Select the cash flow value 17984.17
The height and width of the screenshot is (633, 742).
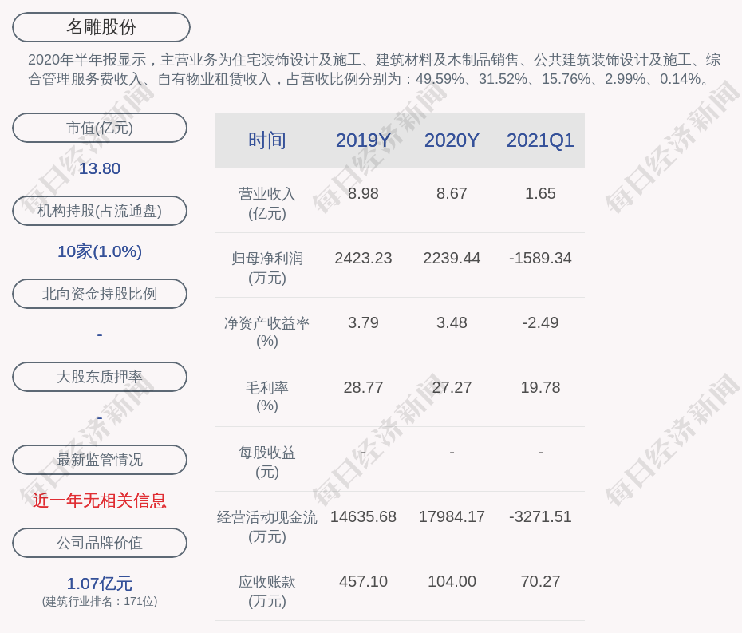click(452, 516)
